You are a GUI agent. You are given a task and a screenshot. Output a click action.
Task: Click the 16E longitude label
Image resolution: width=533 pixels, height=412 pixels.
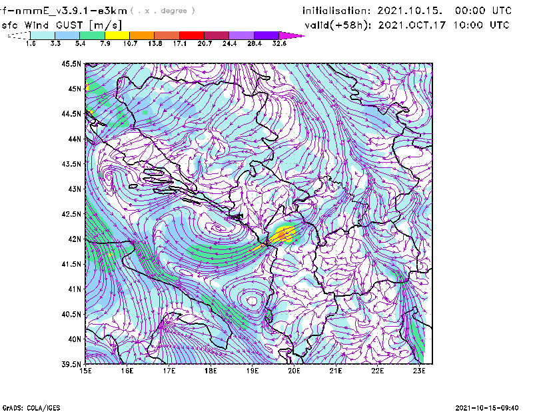(x=127, y=371)
